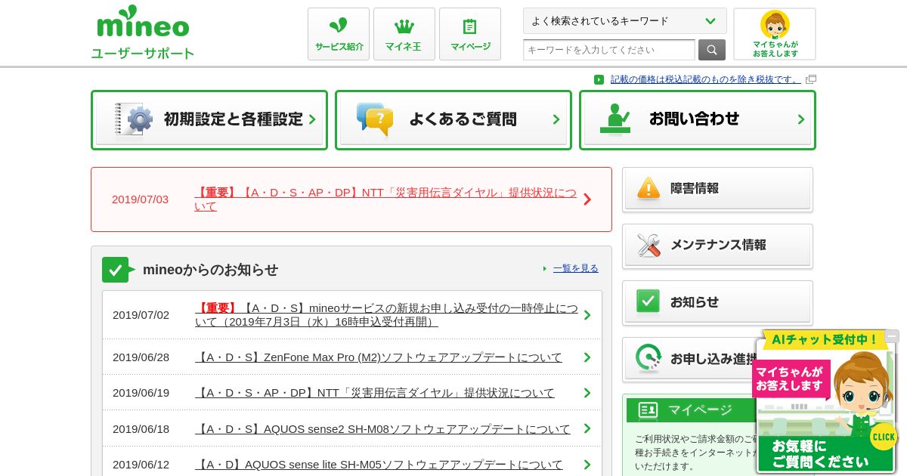Open お問い合わせ banner button
This screenshot has width=907, height=476.
(698, 120)
